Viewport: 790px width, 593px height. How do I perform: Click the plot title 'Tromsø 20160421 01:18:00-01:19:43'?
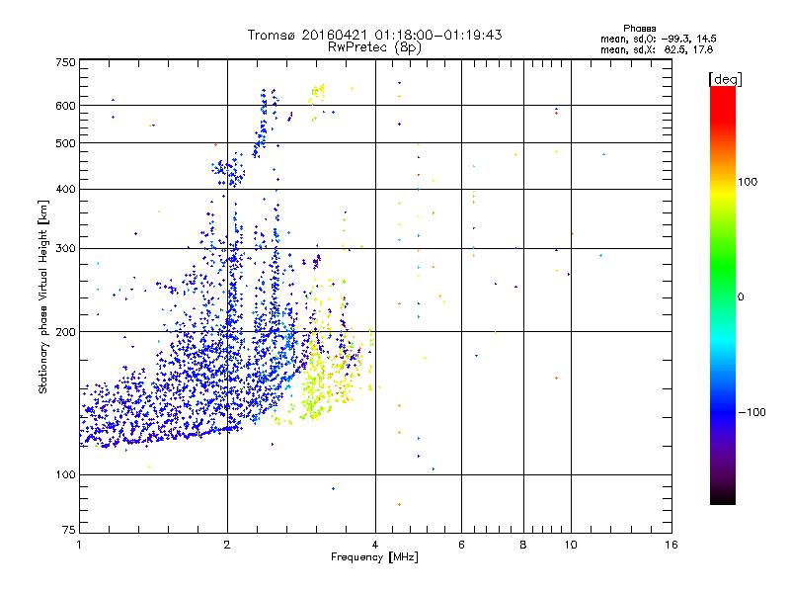point(374,35)
